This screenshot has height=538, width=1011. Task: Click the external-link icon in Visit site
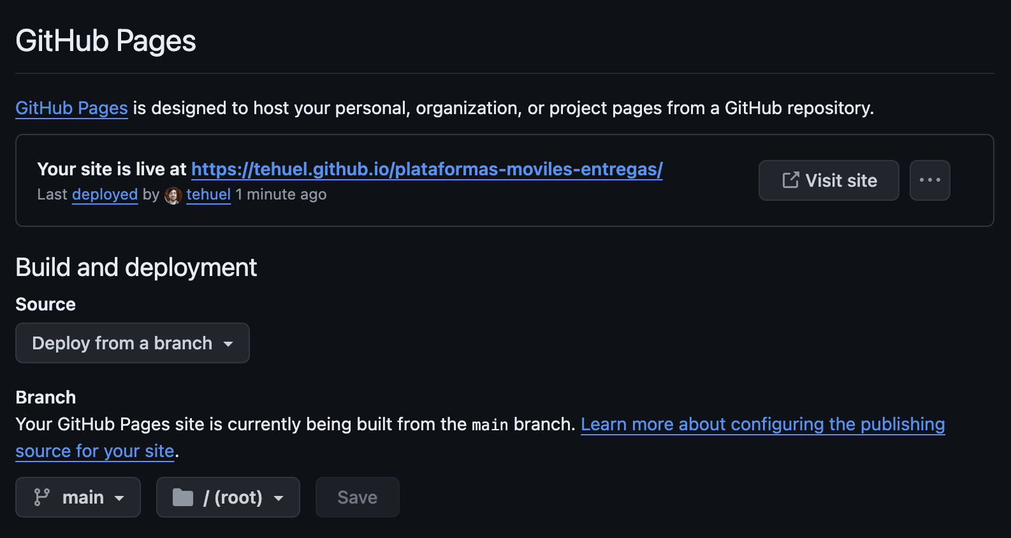click(x=790, y=180)
